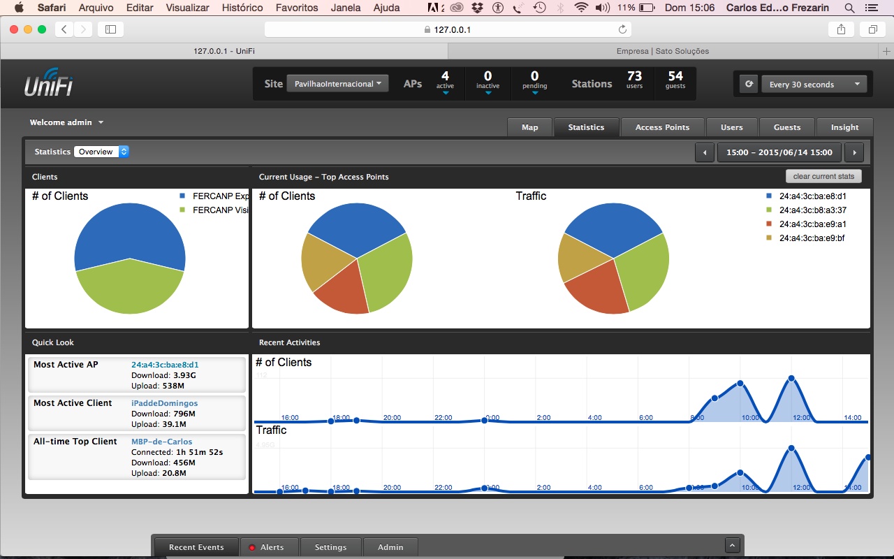Go to previous time range arrow
Image resolution: width=894 pixels, height=559 pixels.
pos(705,152)
